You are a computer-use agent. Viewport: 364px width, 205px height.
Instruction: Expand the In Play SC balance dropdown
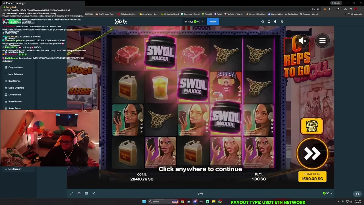(194, 22)
